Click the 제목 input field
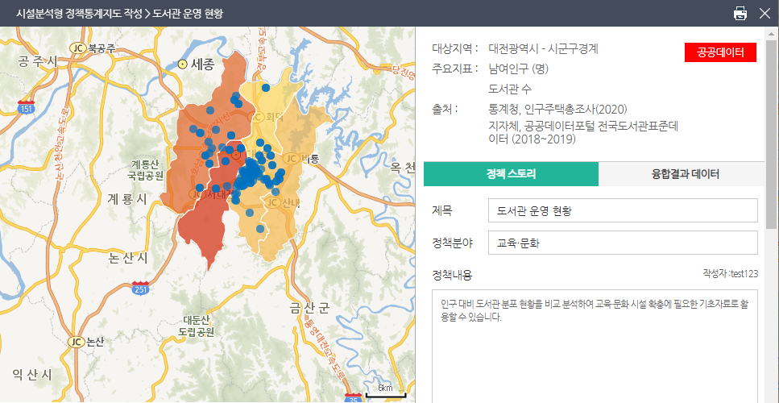The image size is (779, 403). click(623, 210)
